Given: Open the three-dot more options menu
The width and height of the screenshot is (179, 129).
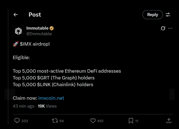Looking at the screenshot, I should 170,28.
